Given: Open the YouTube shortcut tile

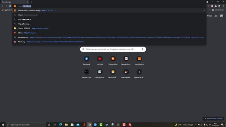Looking at the screenshot, I should click(x=100, y=60).
